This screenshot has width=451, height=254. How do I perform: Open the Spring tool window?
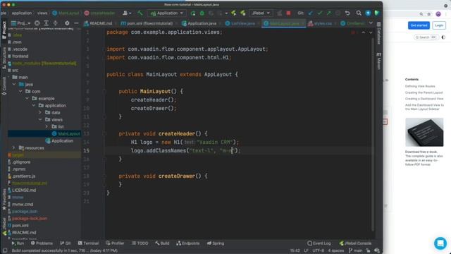pos(216,243)
